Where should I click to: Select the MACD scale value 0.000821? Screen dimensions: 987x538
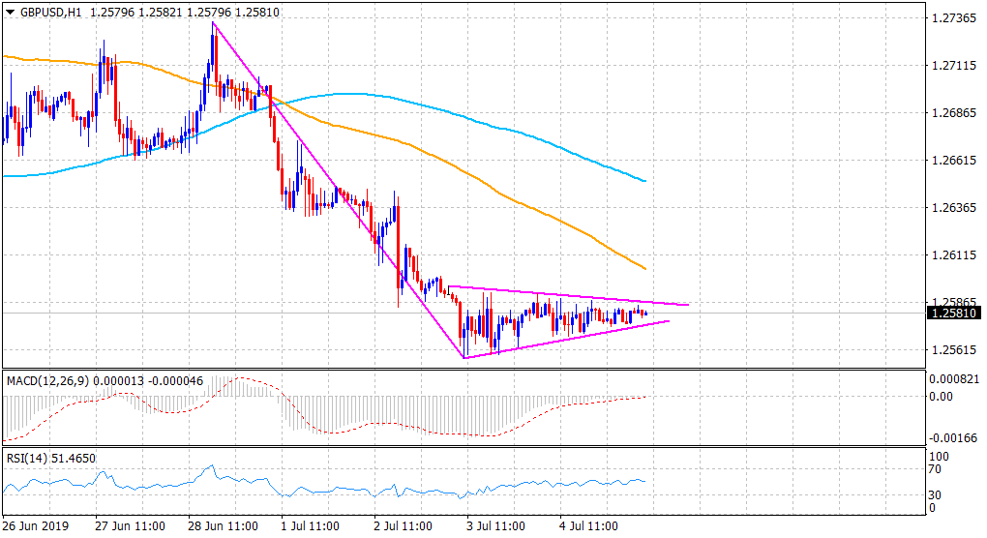pos(955,378)
